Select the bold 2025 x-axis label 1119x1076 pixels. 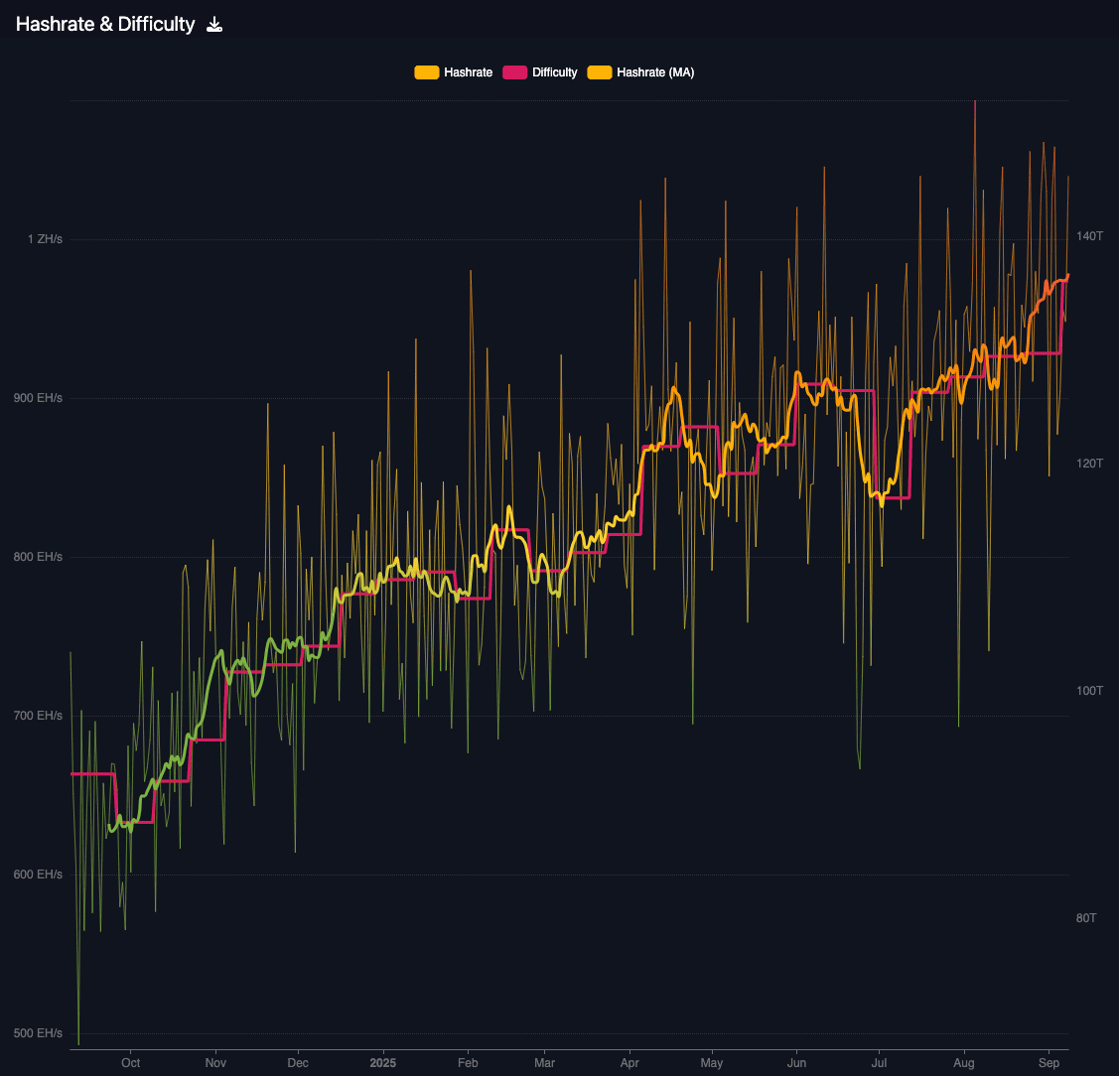(x=382, y=1063)
